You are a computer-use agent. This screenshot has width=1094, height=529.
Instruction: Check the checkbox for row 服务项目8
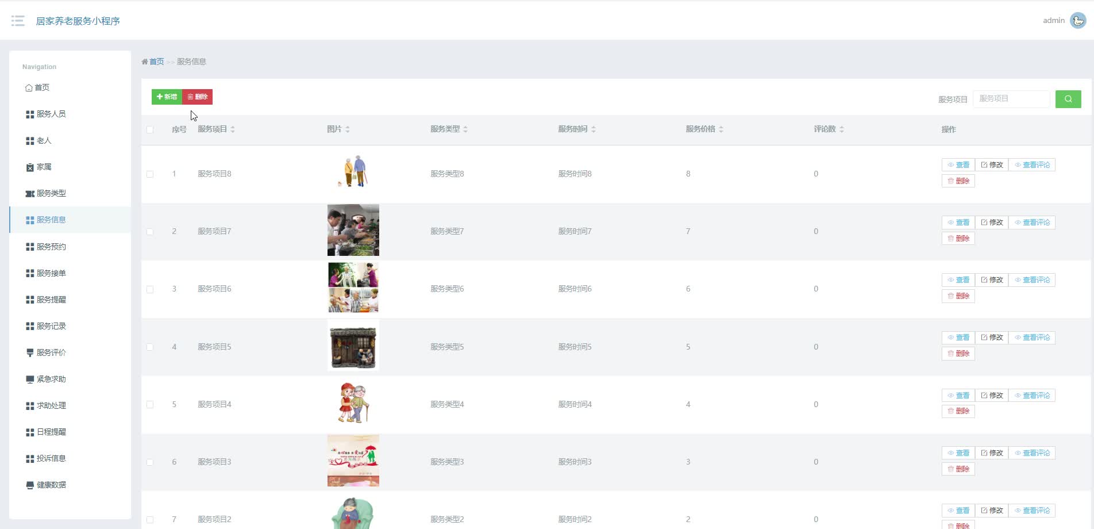click(x=150, y=174)
